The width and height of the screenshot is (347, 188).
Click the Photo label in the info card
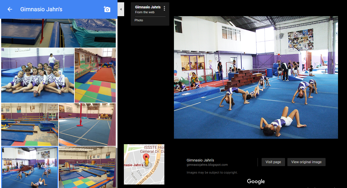[139, 20]
